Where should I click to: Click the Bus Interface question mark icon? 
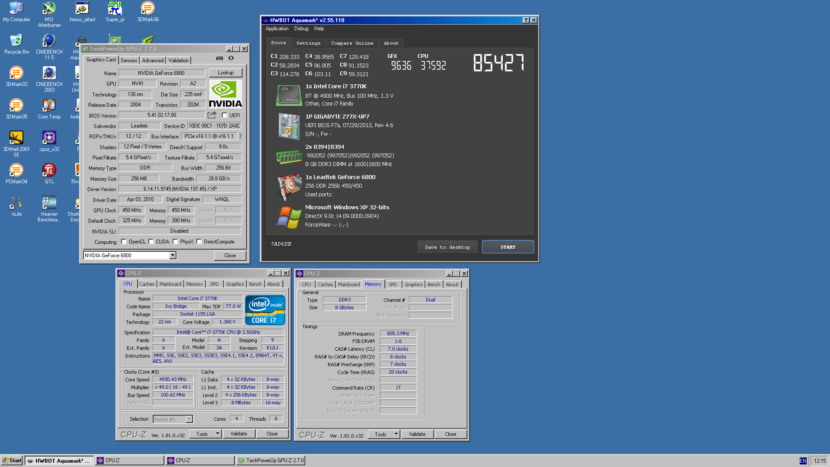(x=240, y=136)
